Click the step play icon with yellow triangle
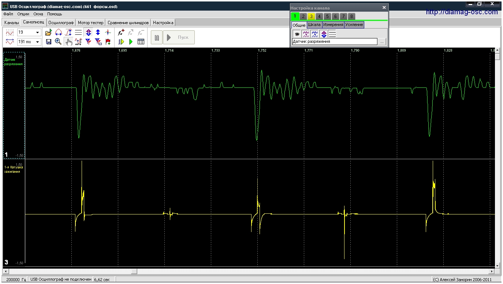The height and width of the screenshot is (284, 503). coord(121,42)
